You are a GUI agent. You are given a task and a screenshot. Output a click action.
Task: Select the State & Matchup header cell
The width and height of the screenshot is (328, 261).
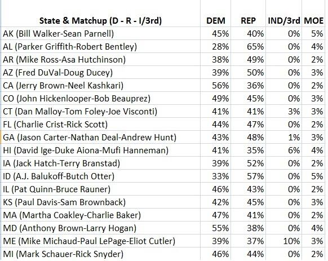(100, 14)
